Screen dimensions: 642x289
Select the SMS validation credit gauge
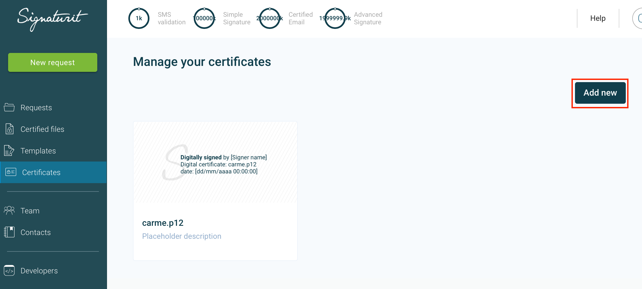[x=139, y=18]
